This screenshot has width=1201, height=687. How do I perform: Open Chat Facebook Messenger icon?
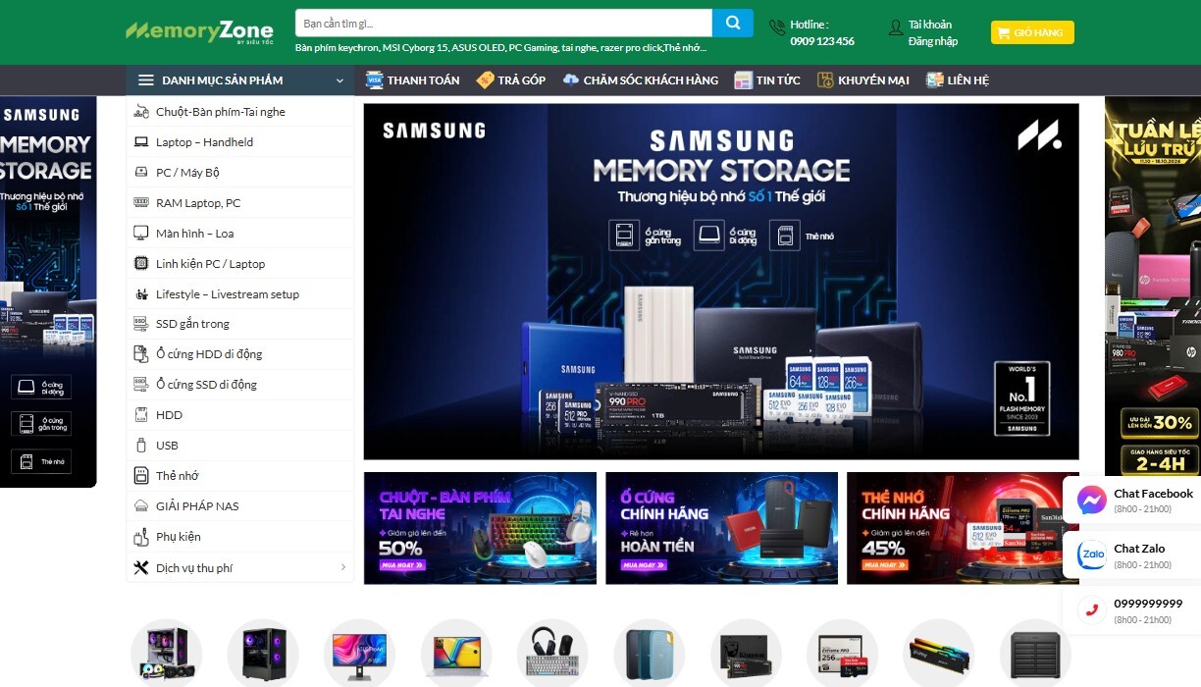click(1091, 501)
